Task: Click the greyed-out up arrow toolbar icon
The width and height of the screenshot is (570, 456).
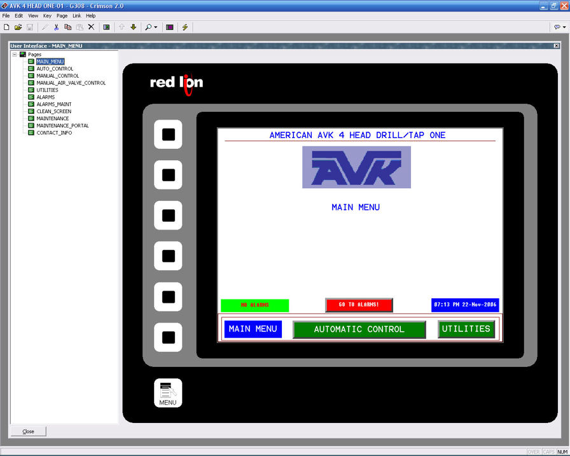Action: (122, 27)
